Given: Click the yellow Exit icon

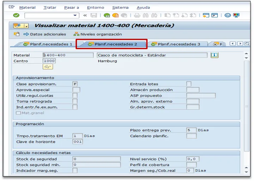Looking at the screenshot, I should click(x=115, y=15).
